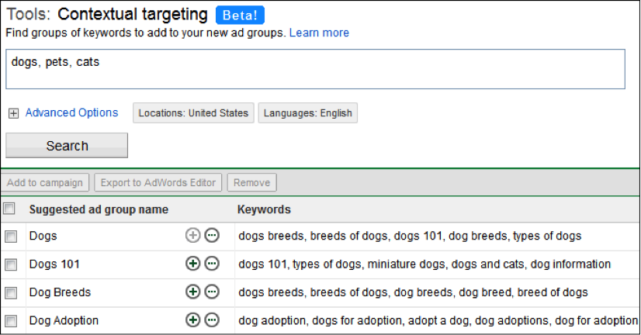Check the Dog Adoption row checkbox

click(11, 321)
